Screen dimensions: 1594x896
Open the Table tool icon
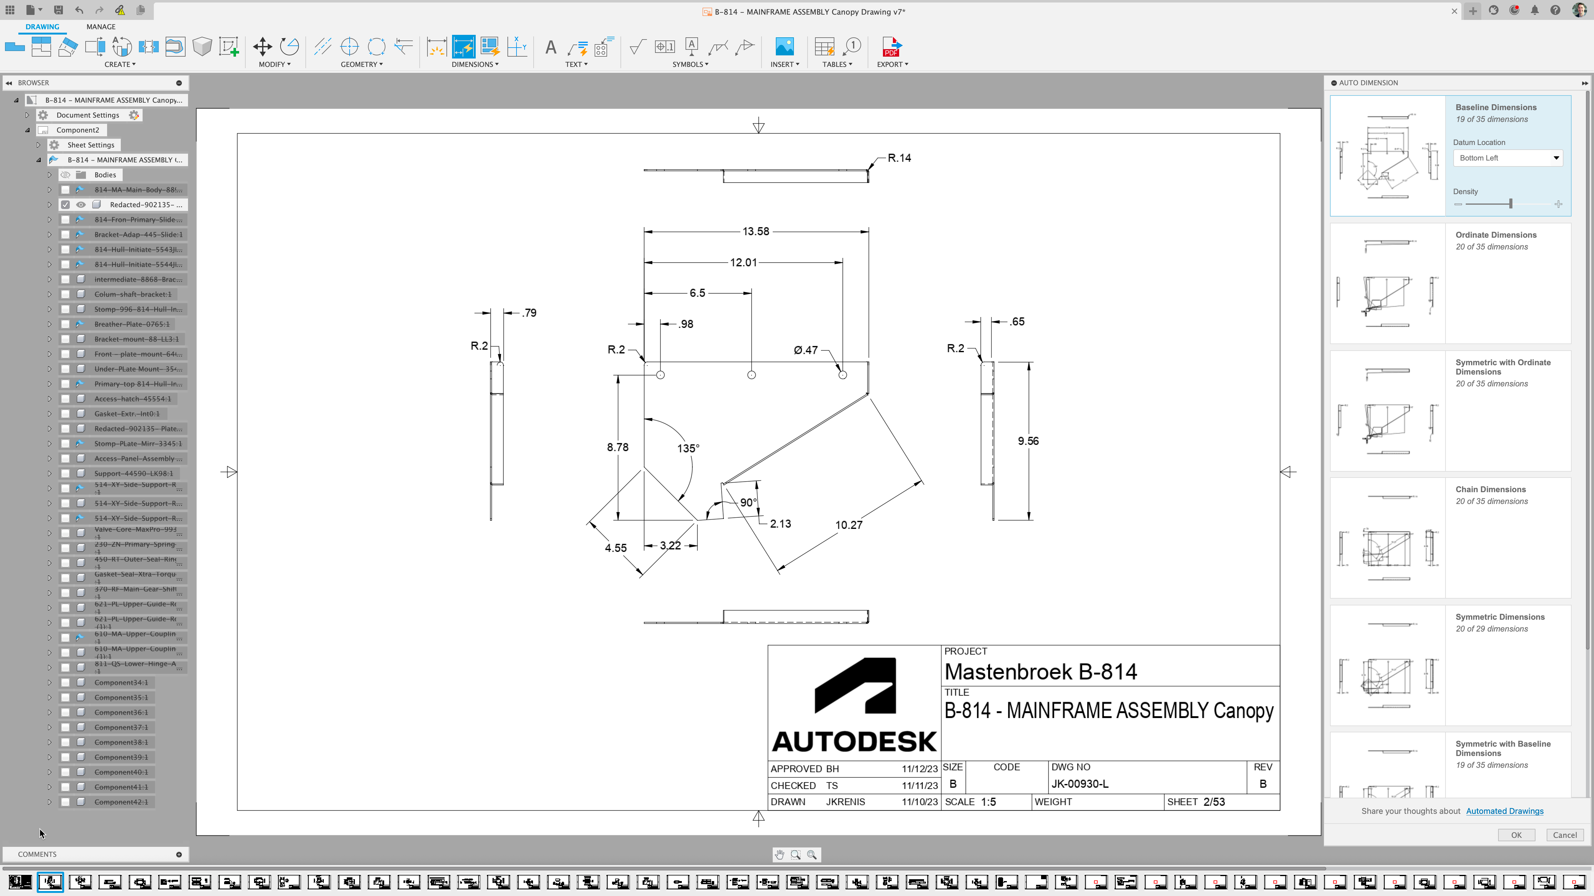824,47
